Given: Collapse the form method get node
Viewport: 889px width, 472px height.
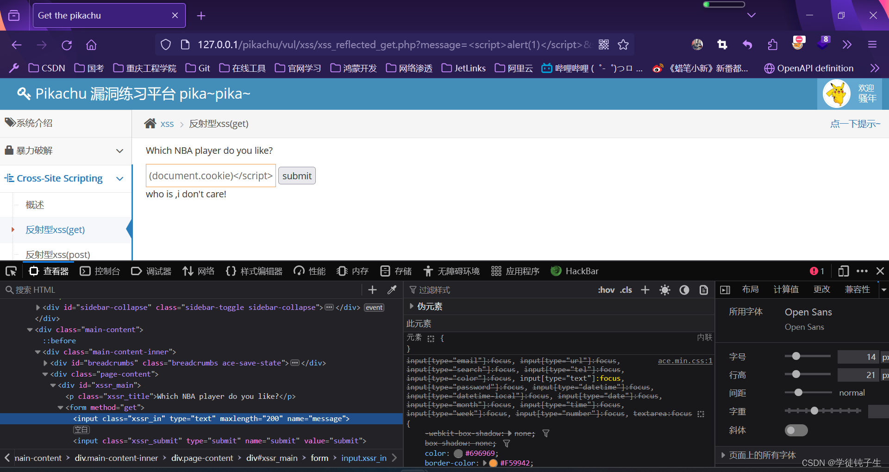Looking at the screenshot, I should pyautogui.click(x=60, y=407).
